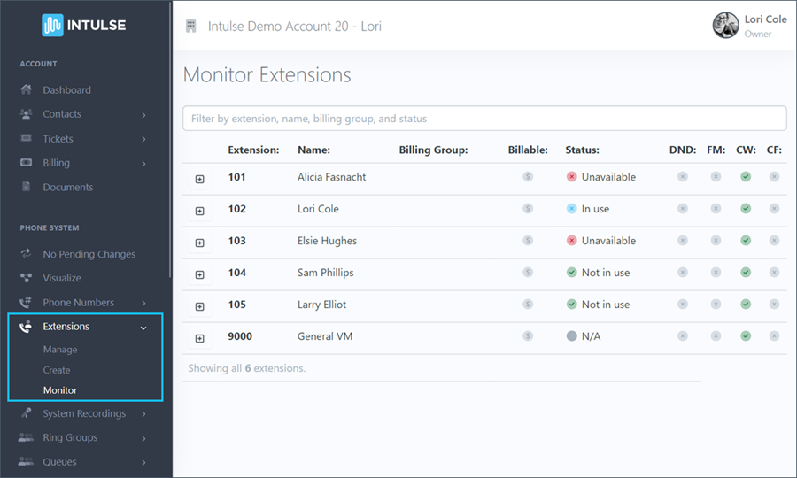Image resolution: width=797 pixels, height=478 pixels.
Task: Click the billable dollar icon for extension 104
Action: click(x=528, y=273)
